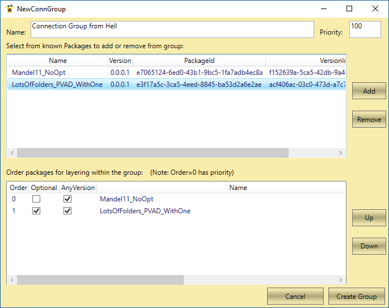Image resolution: width=389 pixels, height=308 pixels.
Task: Click VersionId starting with f152639a
Action: [x=307, y=73]
